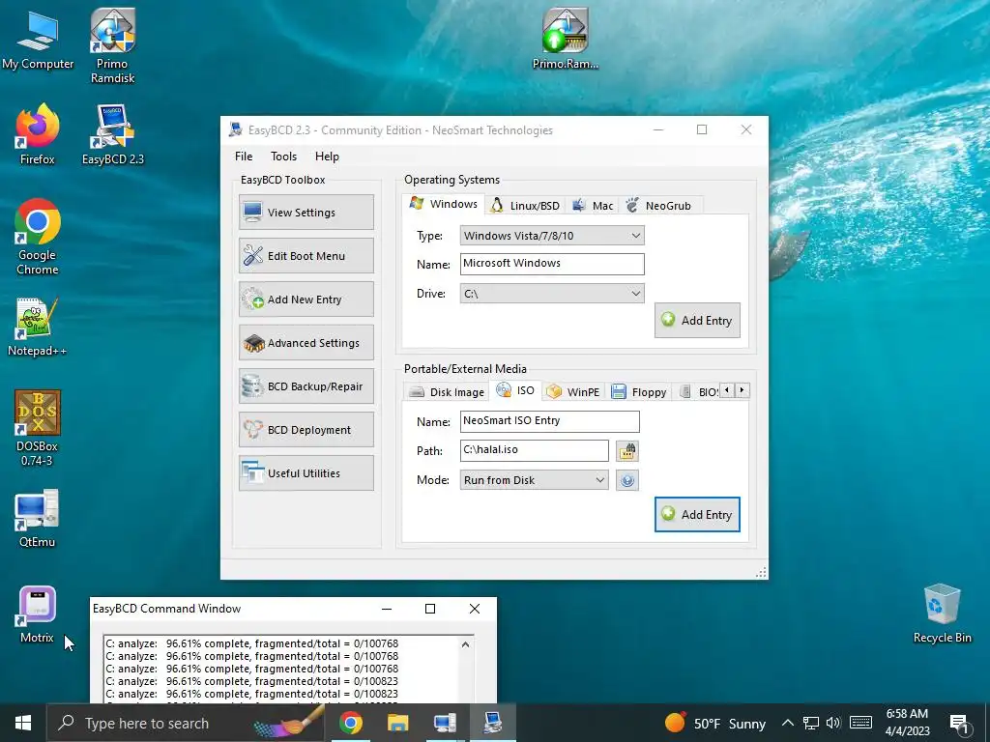This screenshot has height=742, width=990.
Task: Click the network tray icon
Action: click(x=811, y=723)
